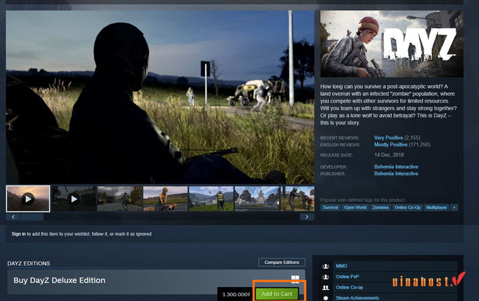This screenshot has width=479, height=301.
Task: Select the Open World tag
Action: tap(355, 208)
